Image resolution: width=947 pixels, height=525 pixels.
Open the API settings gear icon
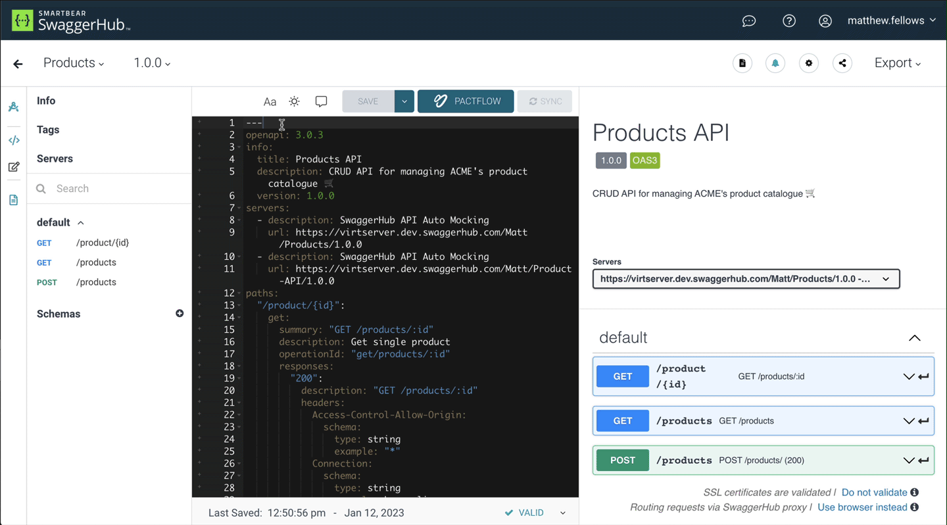[x=808, y=63]
